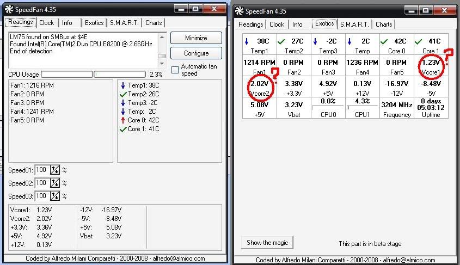Click green check in Exotics 27C Temp2 cell
This screenshot has width=460, height=265.
281,41
